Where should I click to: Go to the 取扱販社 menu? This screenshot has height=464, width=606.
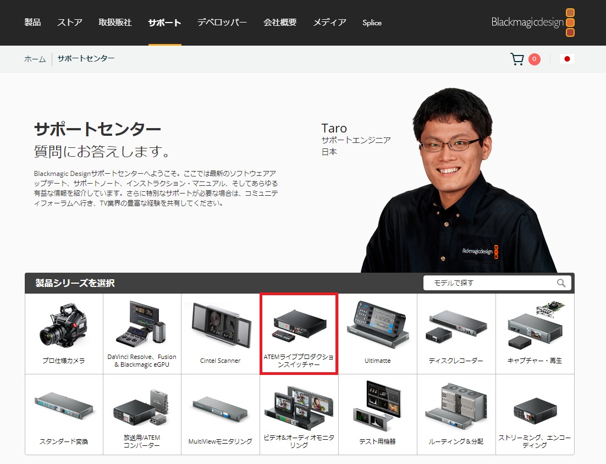click(x=115, y=23)
